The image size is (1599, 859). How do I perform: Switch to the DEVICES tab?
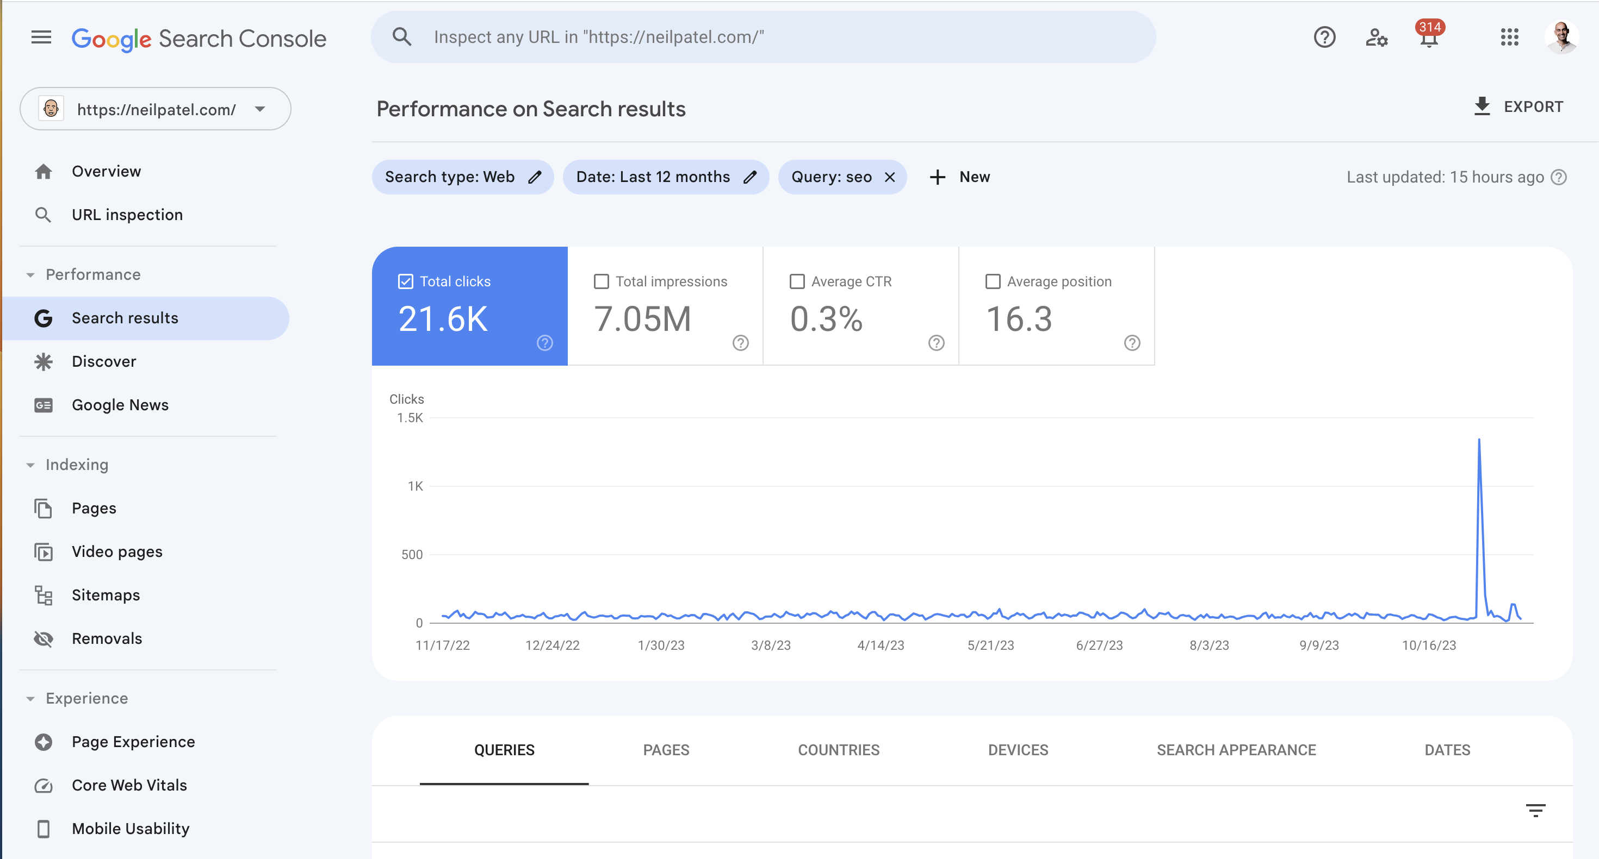pyautogui.click(x=1018, y=750)
